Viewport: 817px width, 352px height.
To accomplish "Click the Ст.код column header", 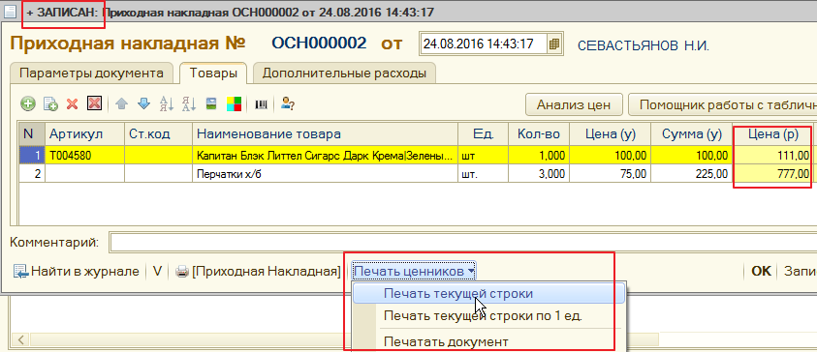I will [158, 134].
